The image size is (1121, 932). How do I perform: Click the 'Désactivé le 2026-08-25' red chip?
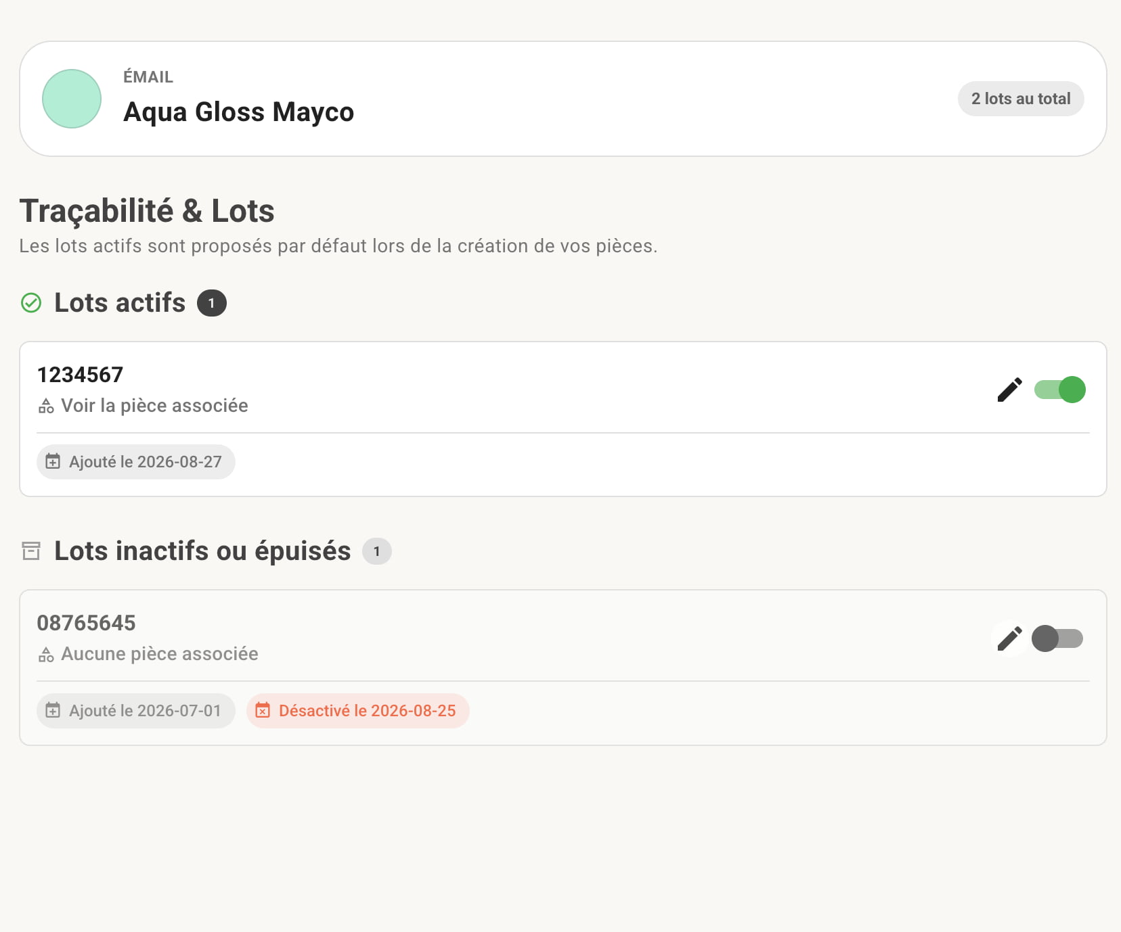coord(358,711)
